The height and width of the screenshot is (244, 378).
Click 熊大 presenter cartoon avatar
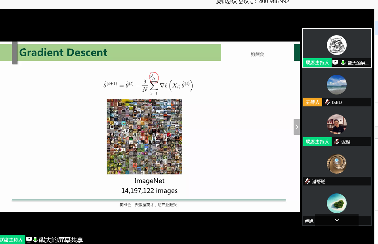[337, 45]
